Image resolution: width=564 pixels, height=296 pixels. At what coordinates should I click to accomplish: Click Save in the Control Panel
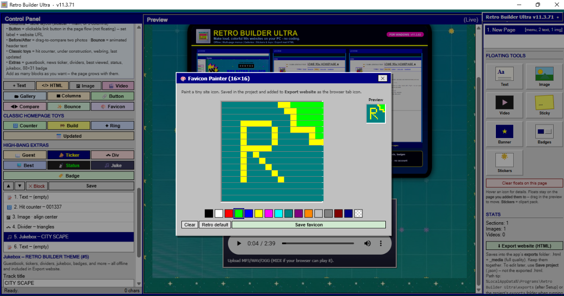(x=91, y=186)
